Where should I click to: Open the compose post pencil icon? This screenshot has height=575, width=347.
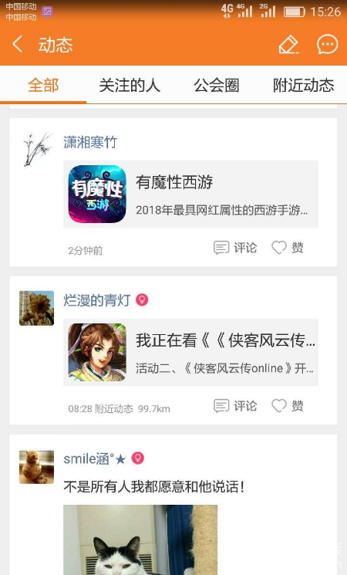point(288,44)
